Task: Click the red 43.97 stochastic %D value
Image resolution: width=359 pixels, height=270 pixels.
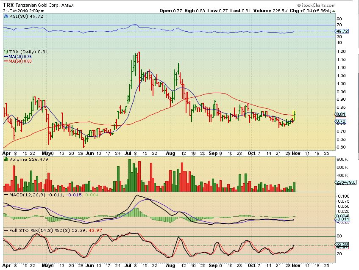Action: (x=95, y=230)
